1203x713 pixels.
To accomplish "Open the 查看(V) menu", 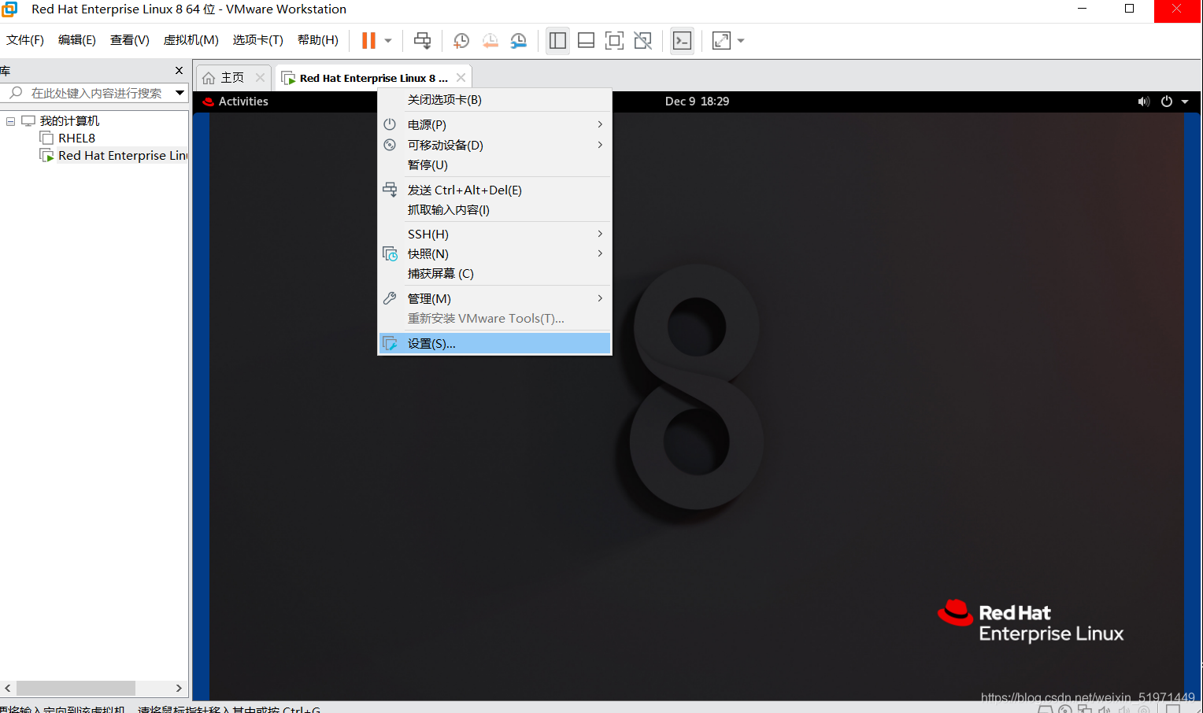I will (x=130, y=40).
